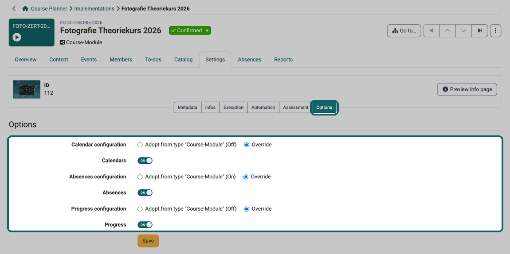Open the Confirmed status dropdown

[190, 31]
